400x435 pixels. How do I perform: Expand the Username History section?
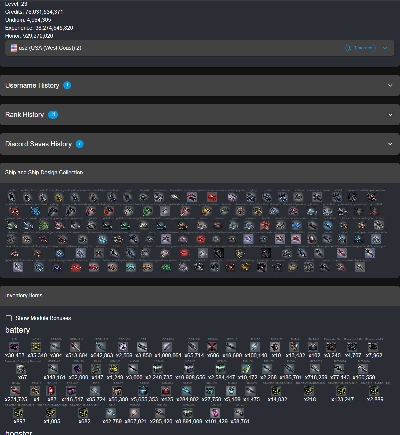pyautogui.click(x=200, y=85)
